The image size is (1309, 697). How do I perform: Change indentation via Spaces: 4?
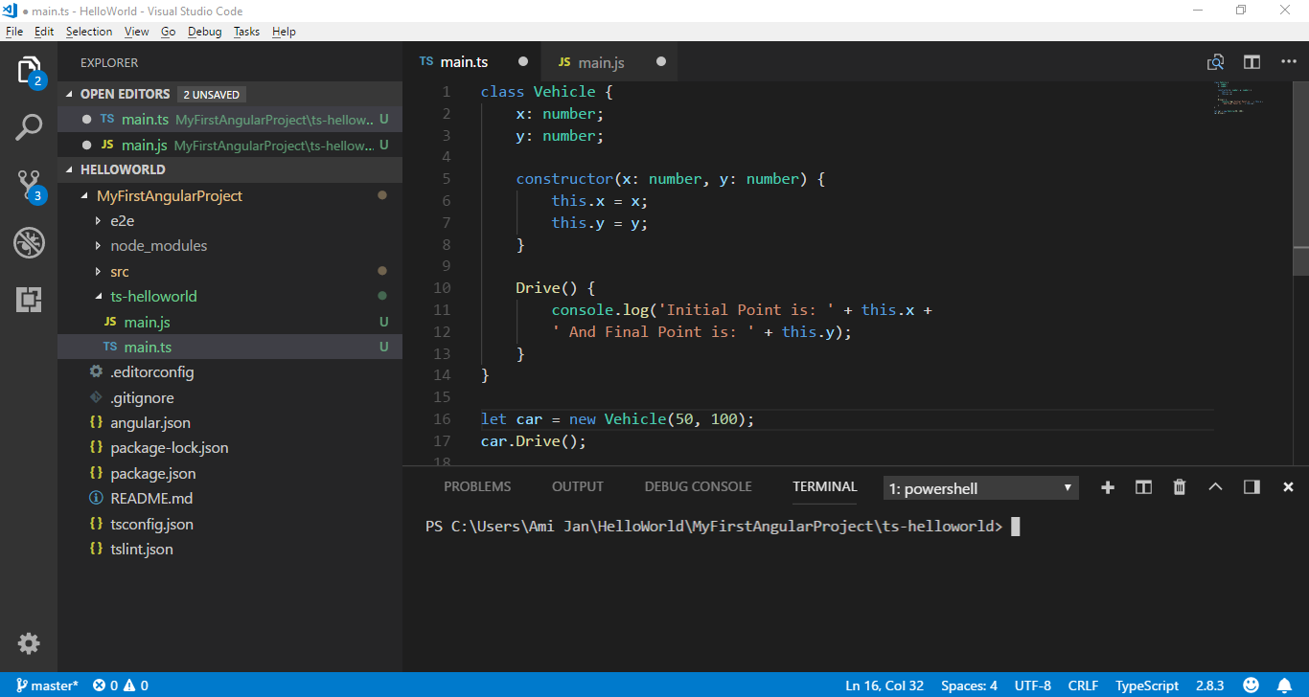[x=969, y=686]
